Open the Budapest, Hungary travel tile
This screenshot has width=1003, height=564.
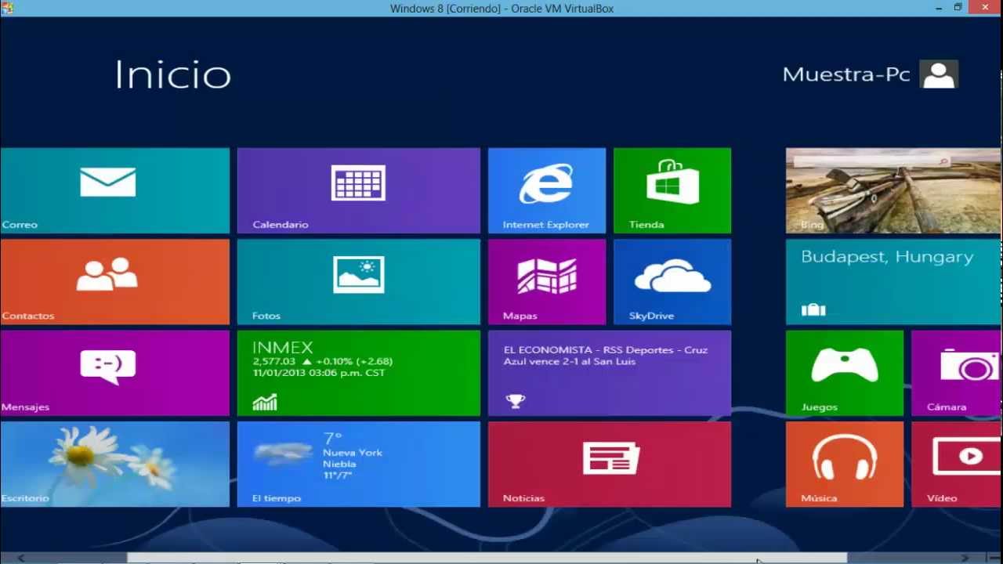pyautogui.click(x=894, y=282)
